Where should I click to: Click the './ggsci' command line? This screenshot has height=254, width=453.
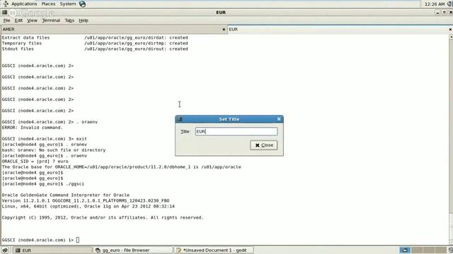pyautogui.click(x=43, y=183)
